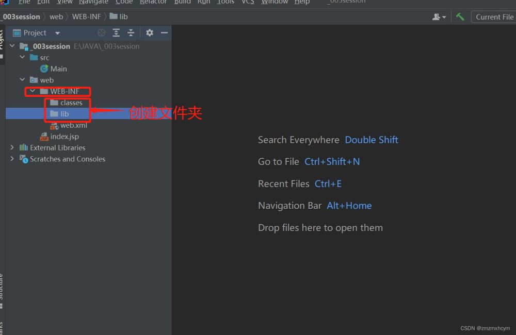This screenshot has height=335, width=516.
Task: Select the classes folder
Action: click(x=71, y=103)
